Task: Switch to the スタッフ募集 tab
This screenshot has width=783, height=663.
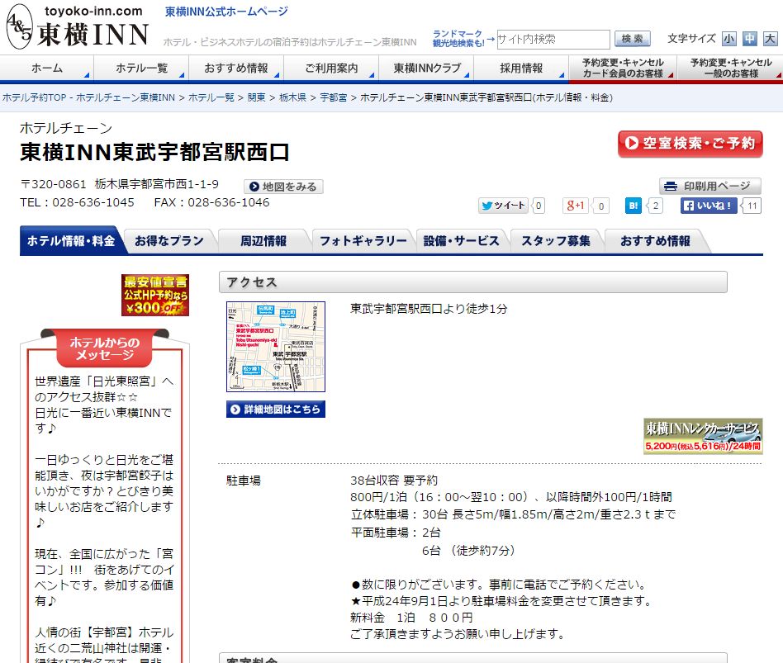Action: (556, 241)
